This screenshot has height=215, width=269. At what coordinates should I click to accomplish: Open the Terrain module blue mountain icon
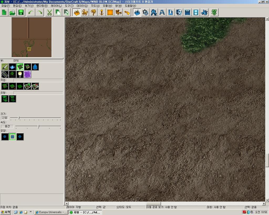click(137, 13)
